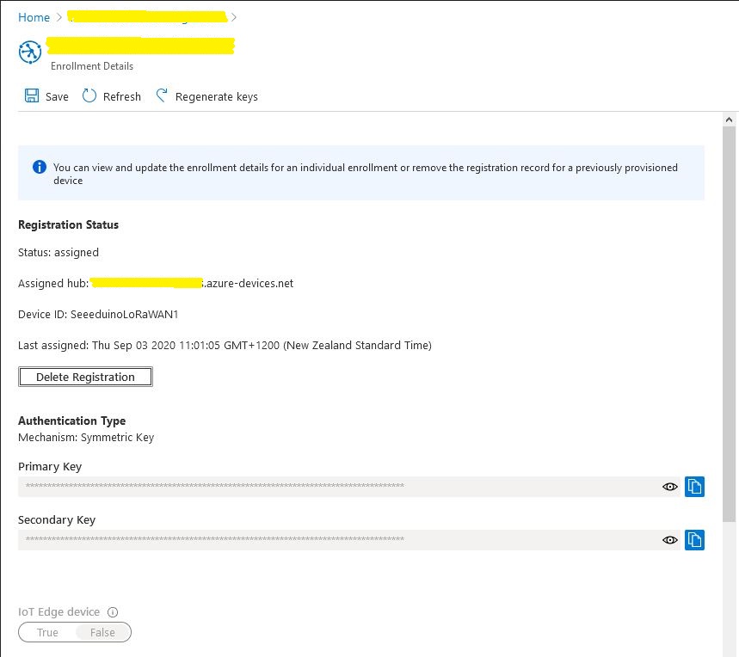Click the enrollment service icon near the title
This screenshot has width=739, height=657.
coord(30,52)
